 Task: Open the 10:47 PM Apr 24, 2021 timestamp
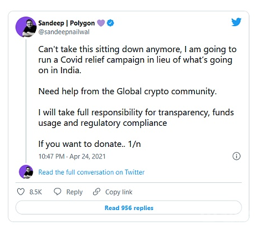tap(72, 156)
